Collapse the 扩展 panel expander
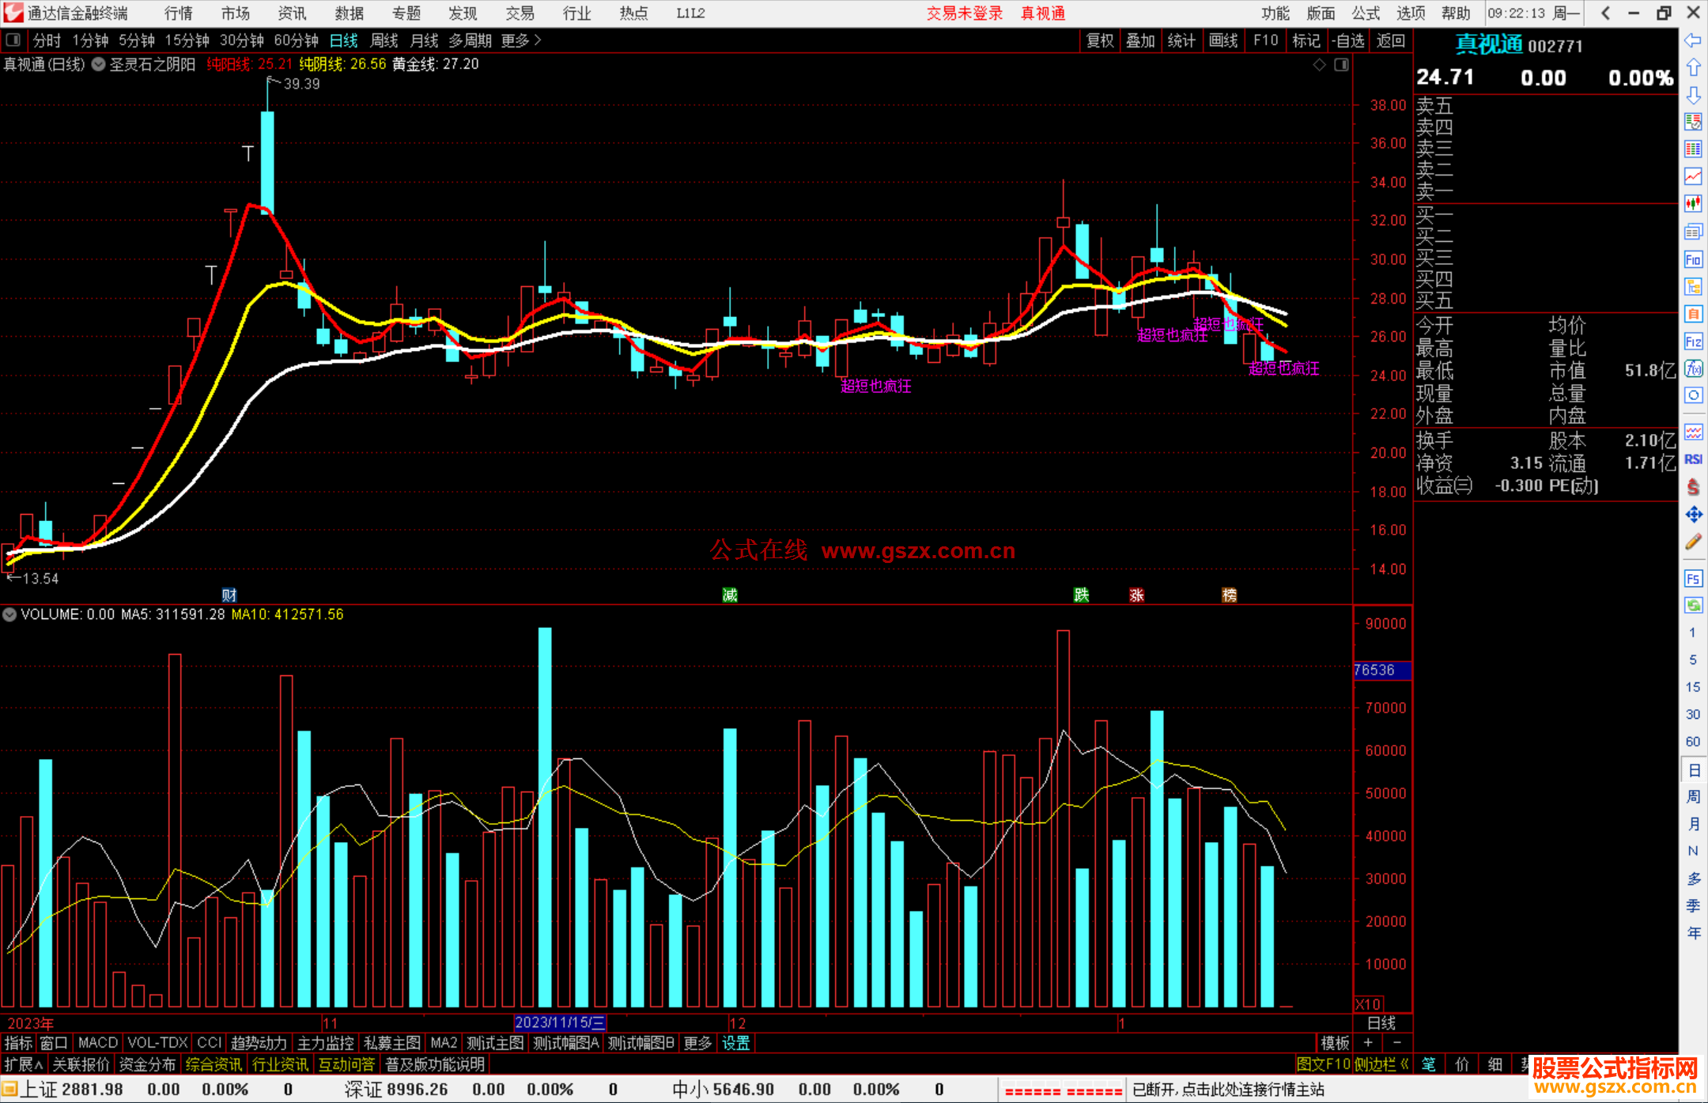 click(x=24, y=1064)
